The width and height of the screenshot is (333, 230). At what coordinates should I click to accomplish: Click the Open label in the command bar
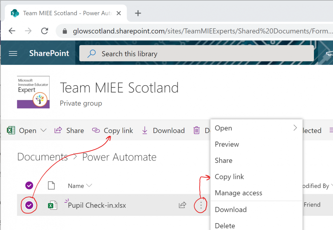click(28, 131)
